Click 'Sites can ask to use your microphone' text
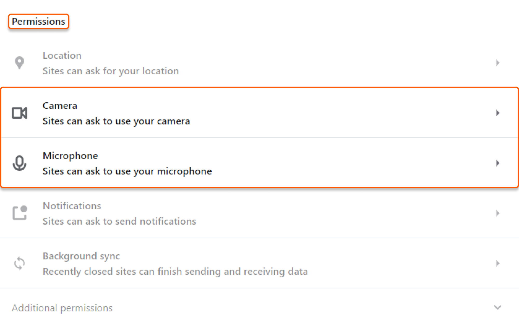This screenshot has height=327, width=519. tap(127, 171)
